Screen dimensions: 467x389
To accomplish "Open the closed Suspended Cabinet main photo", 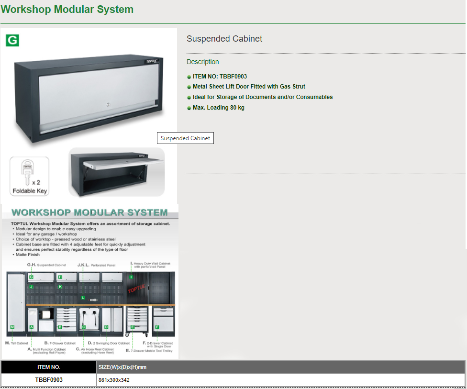I will click(x=89, y=96).
